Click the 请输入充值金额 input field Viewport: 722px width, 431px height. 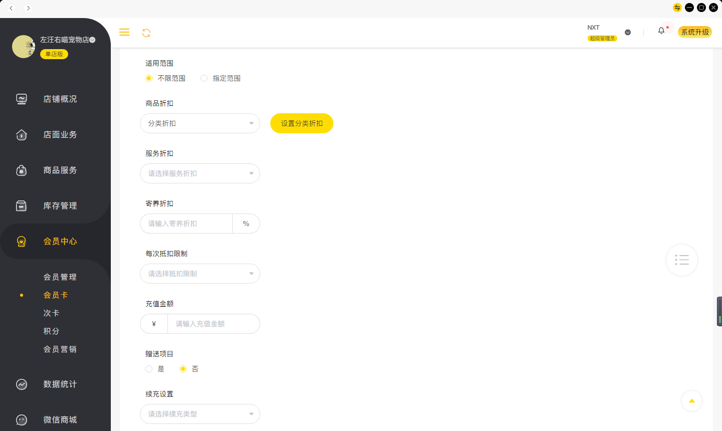[x=214, y=324]
